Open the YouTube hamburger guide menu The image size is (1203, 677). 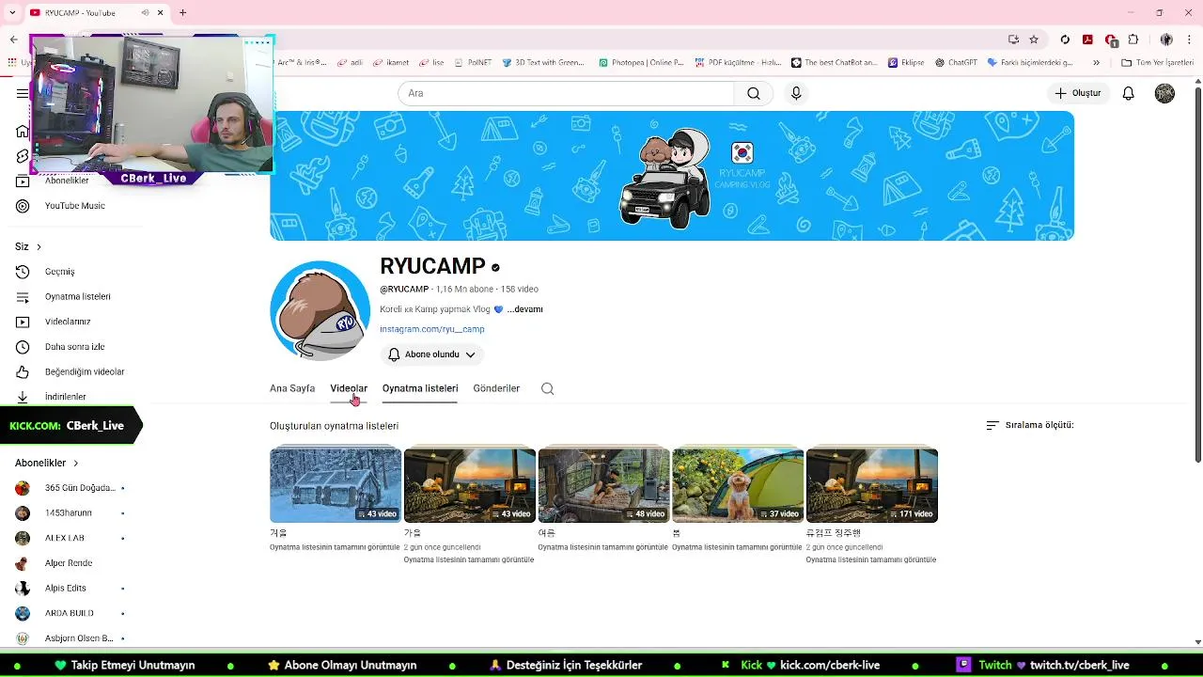22,93
